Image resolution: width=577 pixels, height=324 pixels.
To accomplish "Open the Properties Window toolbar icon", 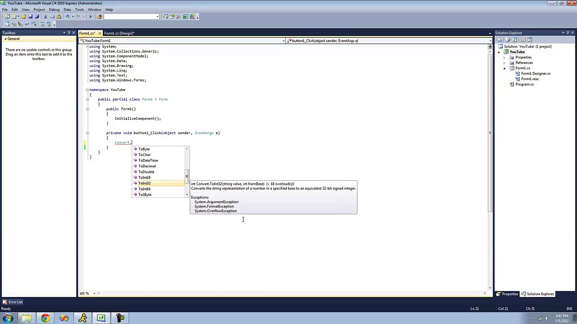I will click(172, 17).
